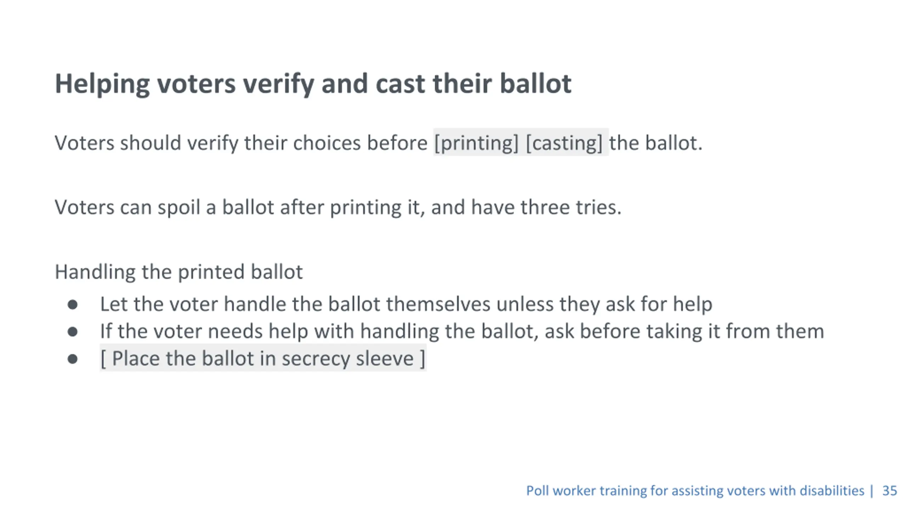This screenshot has height=510, width=907.
Task: Select the highlighted '[printing]' placeholder text
Action: 476,143
